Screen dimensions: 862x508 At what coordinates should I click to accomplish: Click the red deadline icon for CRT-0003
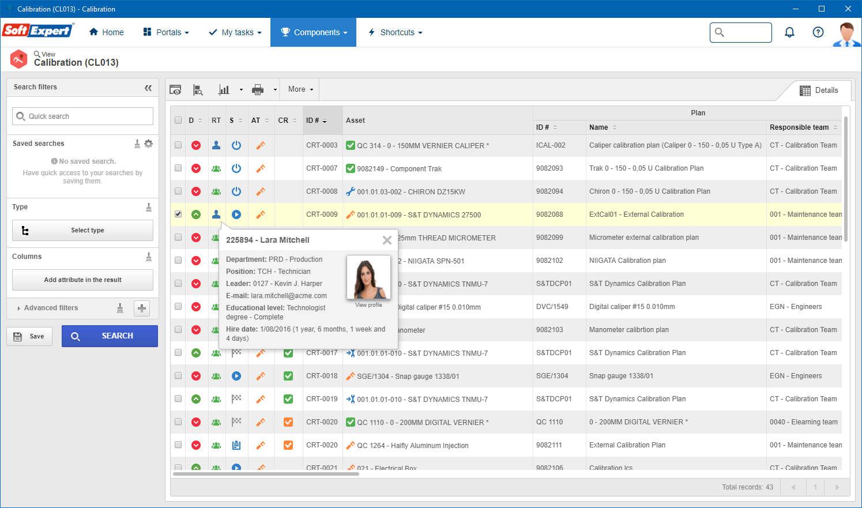click(x=196, y=145)
